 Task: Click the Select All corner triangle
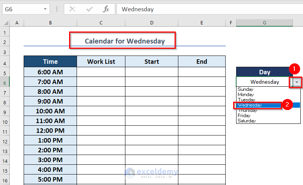coord(5,23)
